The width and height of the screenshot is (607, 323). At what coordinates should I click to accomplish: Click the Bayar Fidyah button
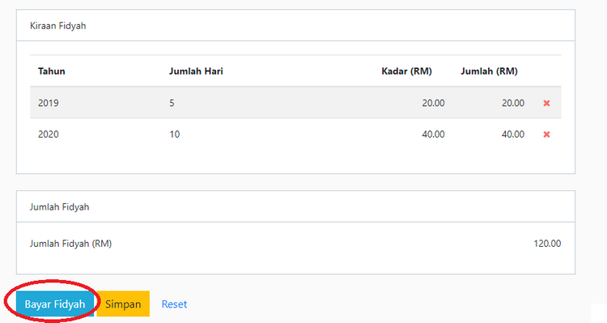pos(55,304)
